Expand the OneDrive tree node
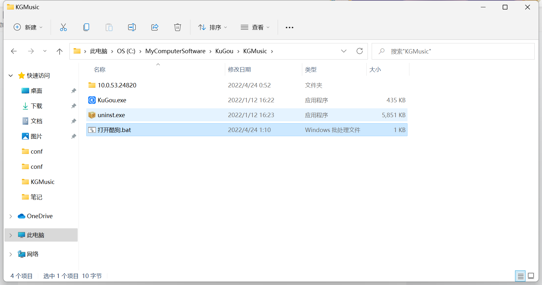The width and height of the screenshot is (542, 285). [x=11, y=216]
